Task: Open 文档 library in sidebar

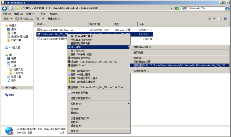Action: [12, 66]
